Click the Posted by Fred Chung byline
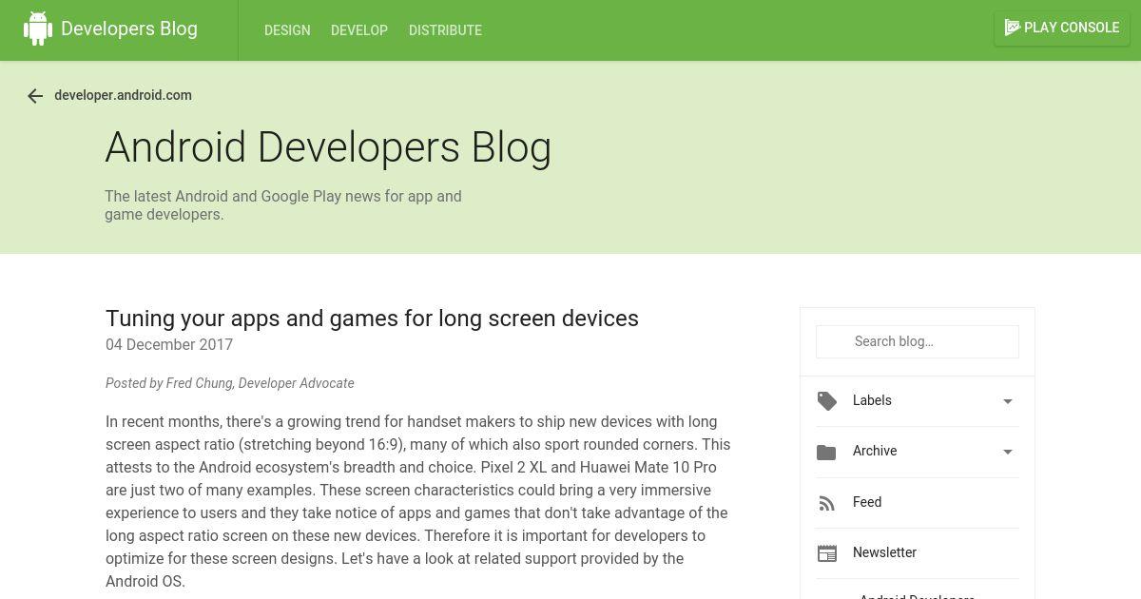 coord(230,383)
